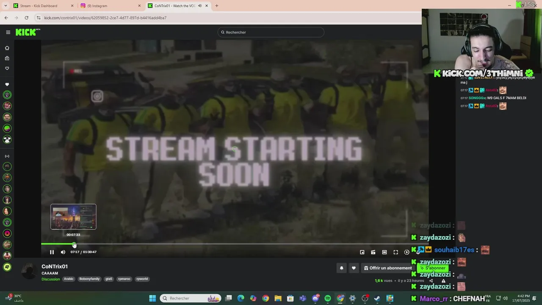Open the Discussion category link
542x305 pixels.
(50, 279)
